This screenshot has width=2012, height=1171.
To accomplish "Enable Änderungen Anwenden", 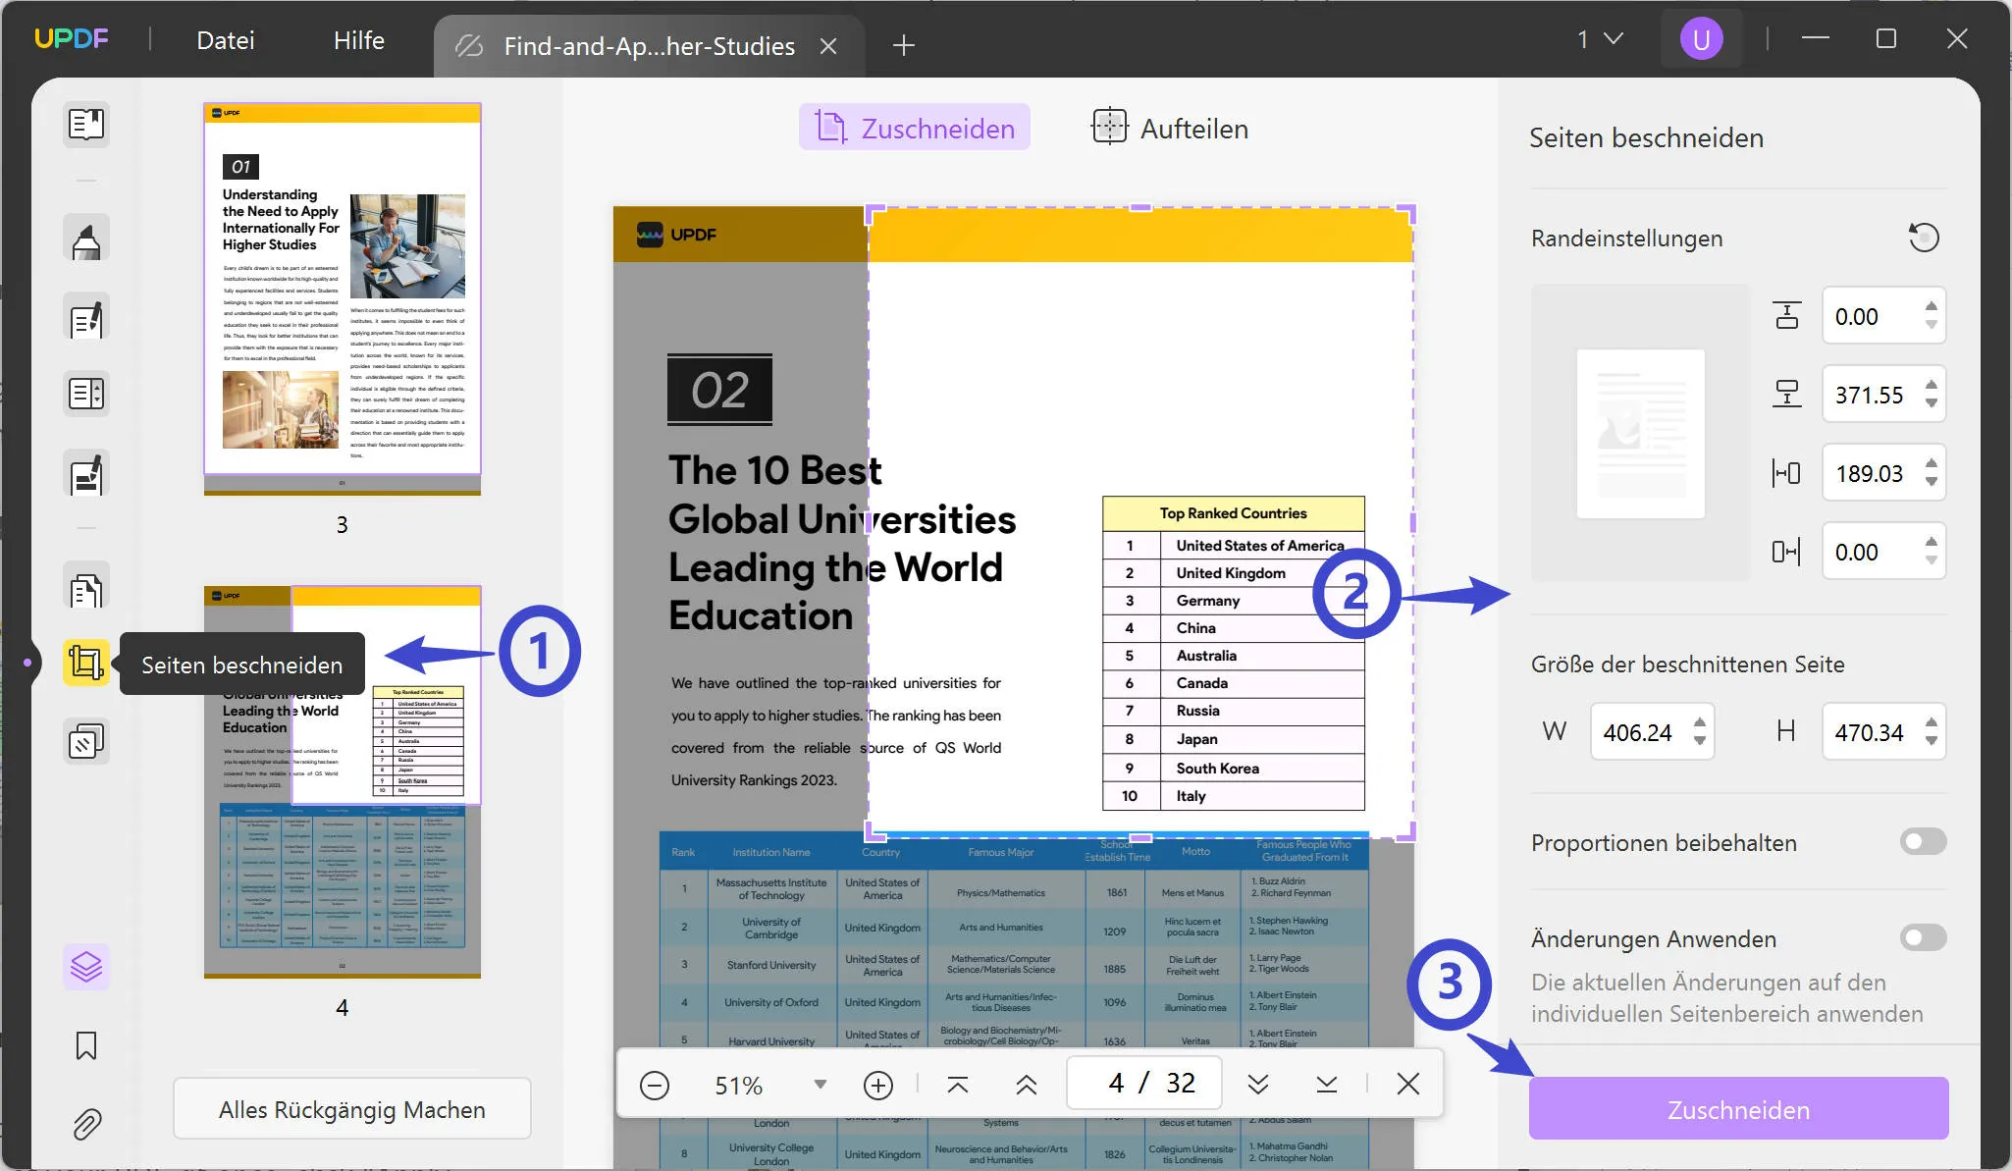I will (1922, 937).
